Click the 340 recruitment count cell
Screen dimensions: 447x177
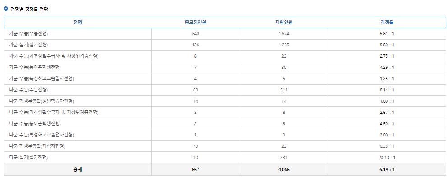(x=195, y=34)
